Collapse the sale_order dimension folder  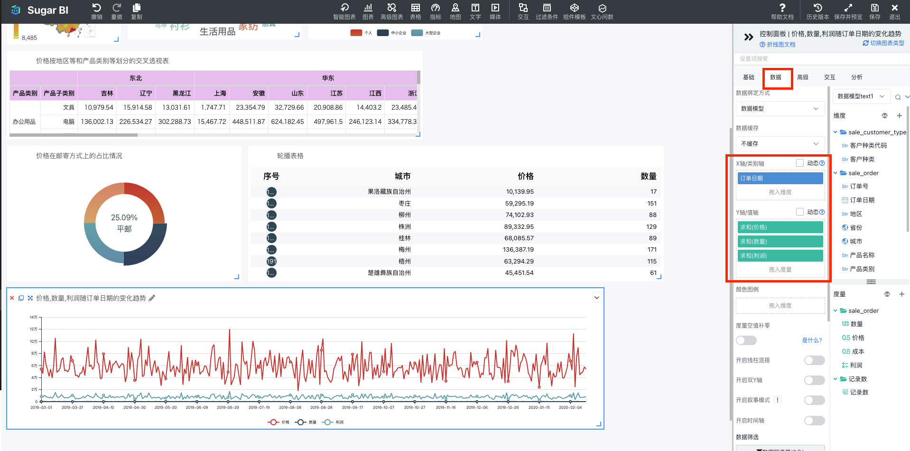(x=836, y=173)
